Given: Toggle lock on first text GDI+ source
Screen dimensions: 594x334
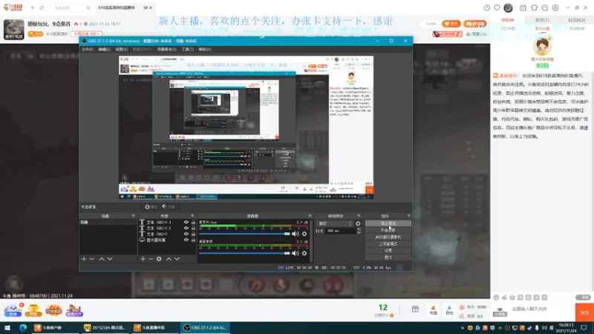Looking at the screenshot, I should click(x=193, y=222).
